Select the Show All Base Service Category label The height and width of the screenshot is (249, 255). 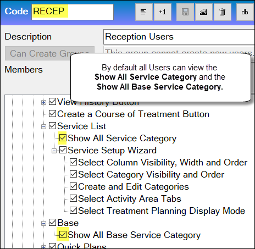click(134, 235)
